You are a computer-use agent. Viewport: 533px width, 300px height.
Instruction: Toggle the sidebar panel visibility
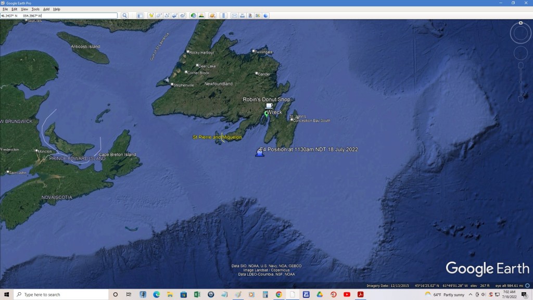(x=140, y=16)
